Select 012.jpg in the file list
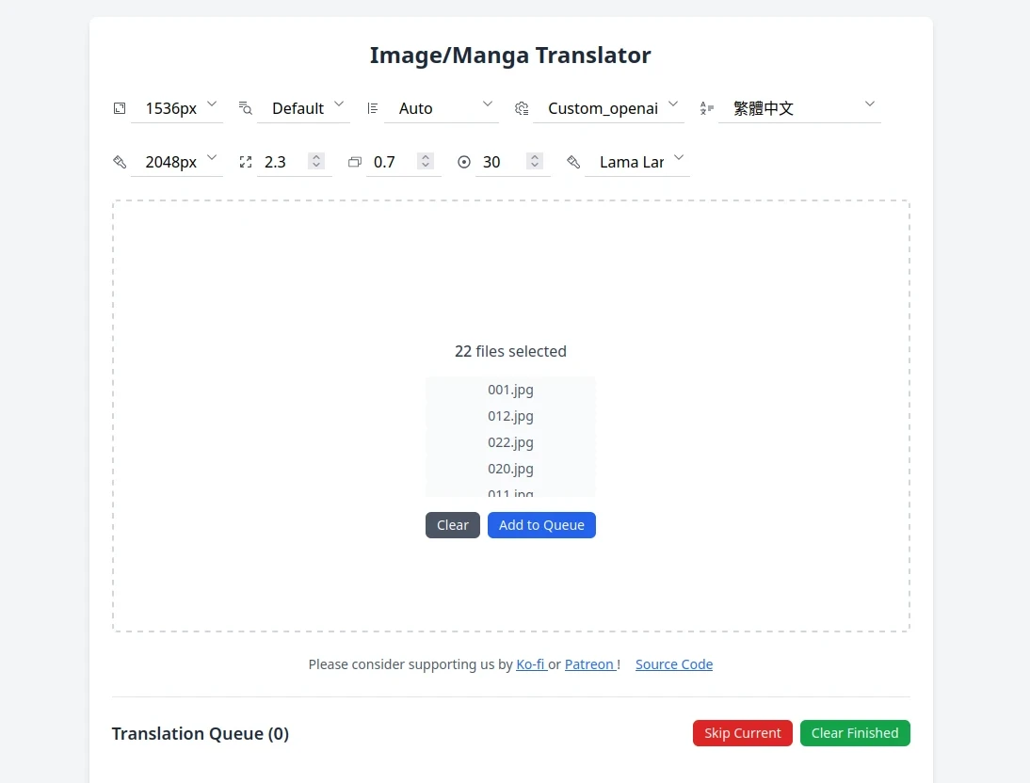This screenshot has width=1030, height=783. (x=510, y=416)
